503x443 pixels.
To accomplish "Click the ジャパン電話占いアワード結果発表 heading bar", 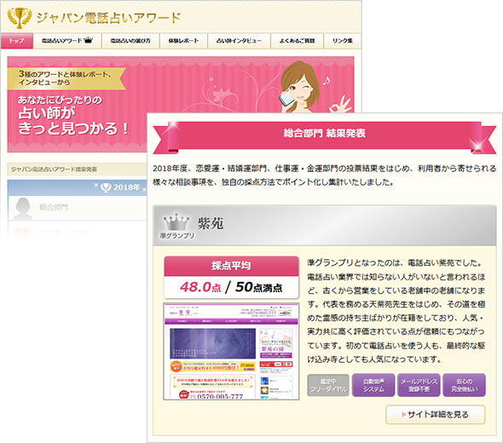I will tap(77, 169).
